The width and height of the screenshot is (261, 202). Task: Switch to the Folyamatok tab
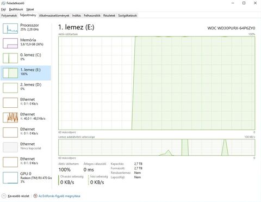[9, 16]
